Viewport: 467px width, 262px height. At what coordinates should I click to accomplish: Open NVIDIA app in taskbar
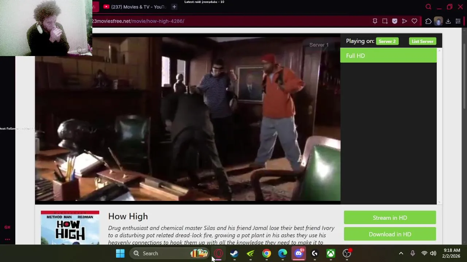[x=250, y=253]
